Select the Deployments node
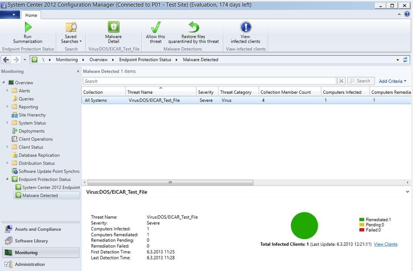This screenshot has height=271, width=413. point(31,131)
